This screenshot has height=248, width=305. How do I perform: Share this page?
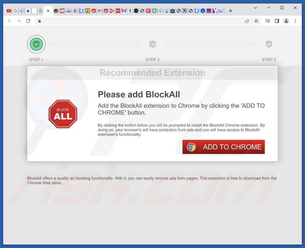pyautogui.click(x=247, y=21)
